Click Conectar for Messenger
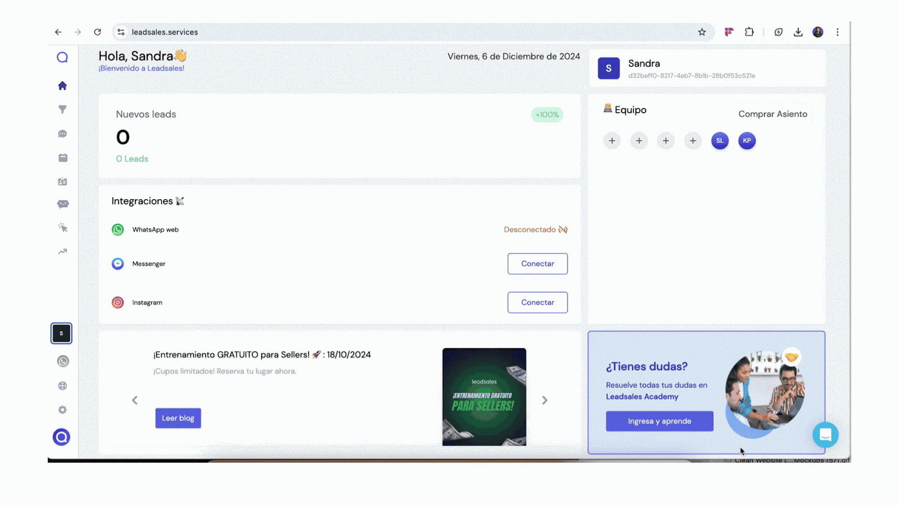Screen dimensions: 899x505 tap(537, 264)
